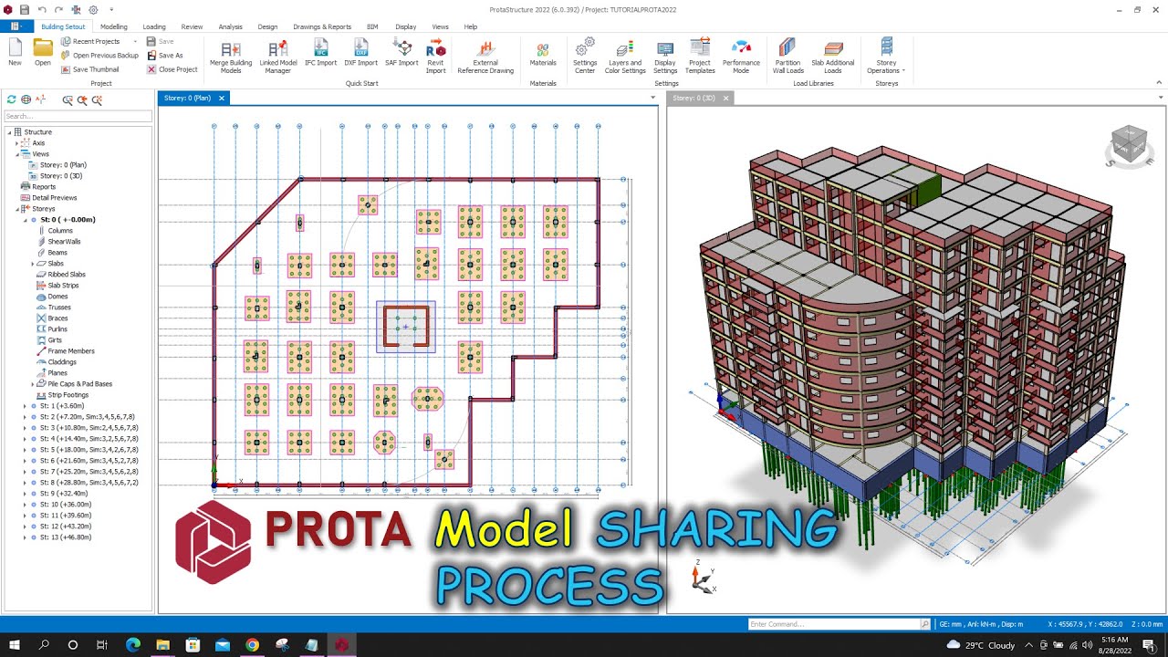Select Beams in the structure tree
Image resolution: width=1168 pixels, height=657 pixels.
[57, 253]
